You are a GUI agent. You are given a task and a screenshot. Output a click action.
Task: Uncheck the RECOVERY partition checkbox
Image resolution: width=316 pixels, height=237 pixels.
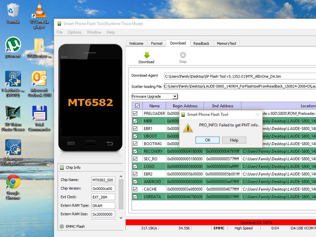pyautogui.click(x=135, y=151)
